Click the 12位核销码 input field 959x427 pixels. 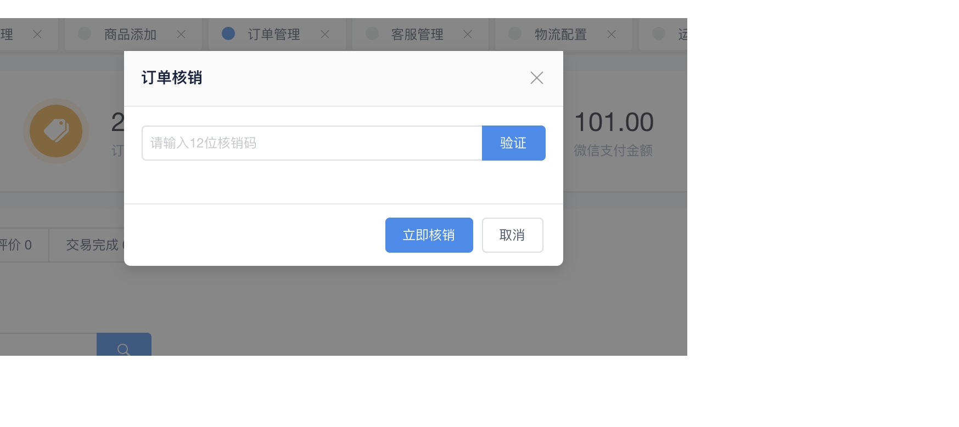coord(311,143)
